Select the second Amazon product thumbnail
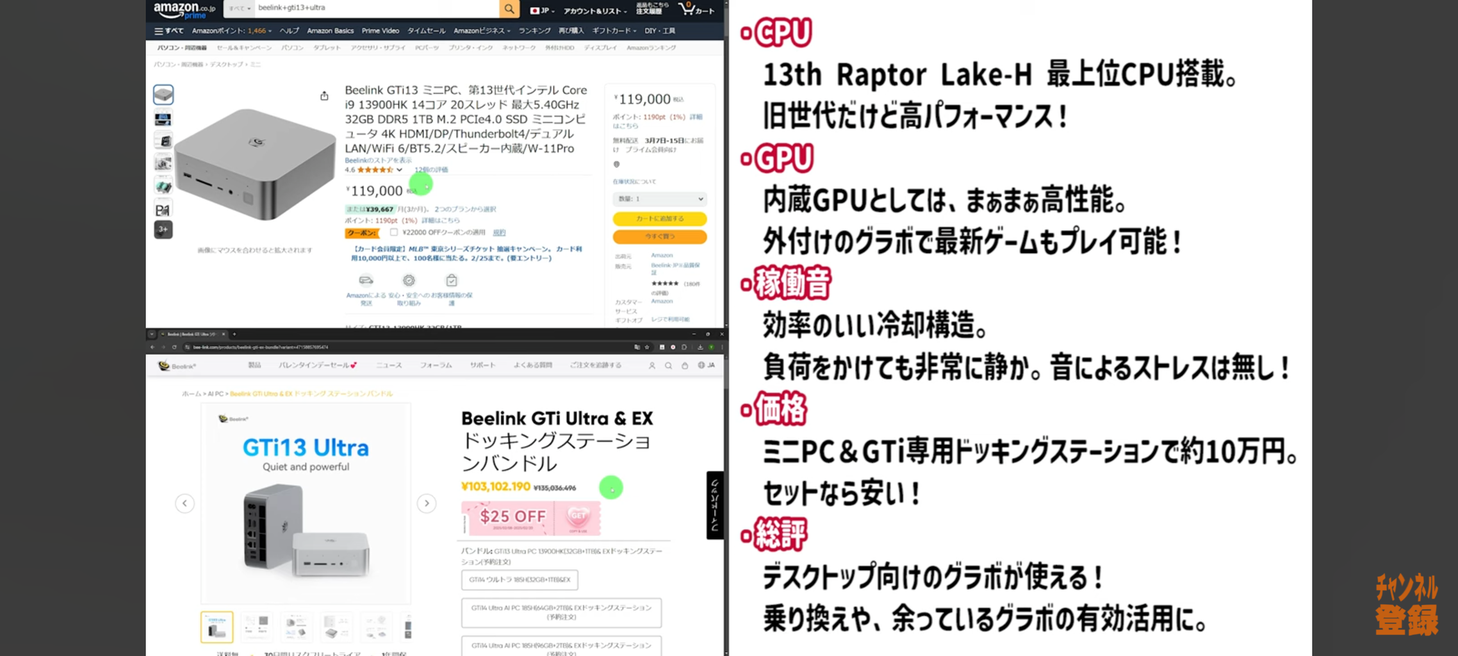This screenshot has width=1458, height=656. [163, 119]
